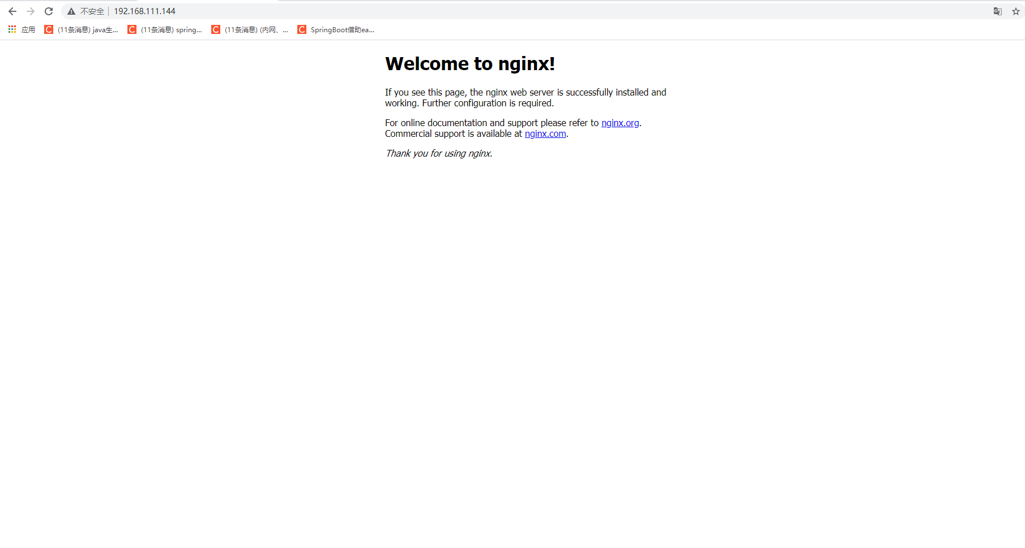Click the 不安全 security label

92,11
